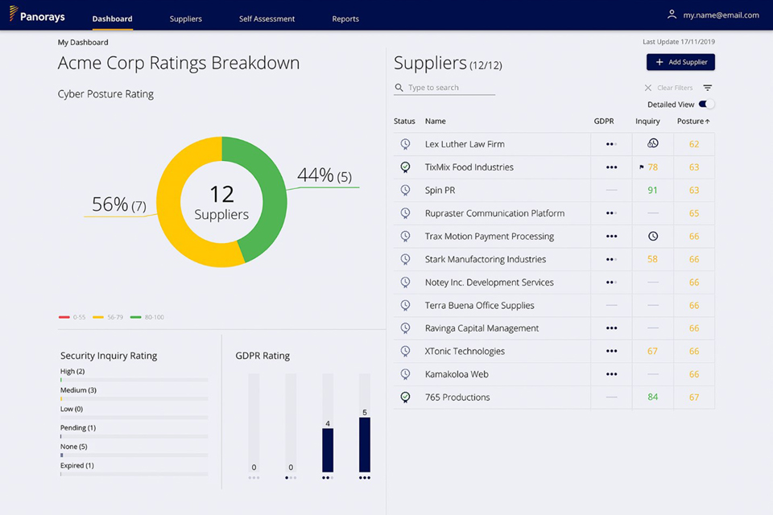The height and width of the screenshot is (515, 773).
Task: Click 765 Productions status badge icon
Action: pyautogui.click(x=405, y=397)
